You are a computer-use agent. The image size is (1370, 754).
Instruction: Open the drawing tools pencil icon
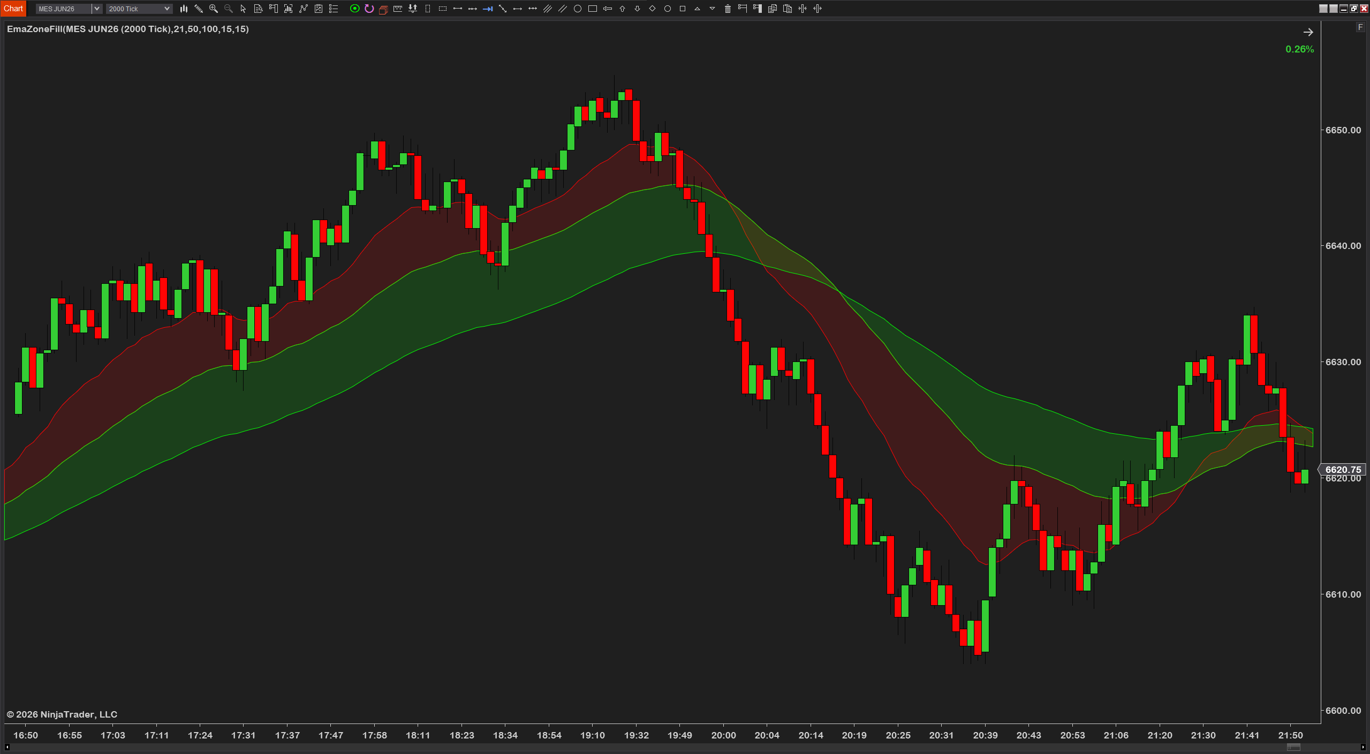click(x=198, y=9)
